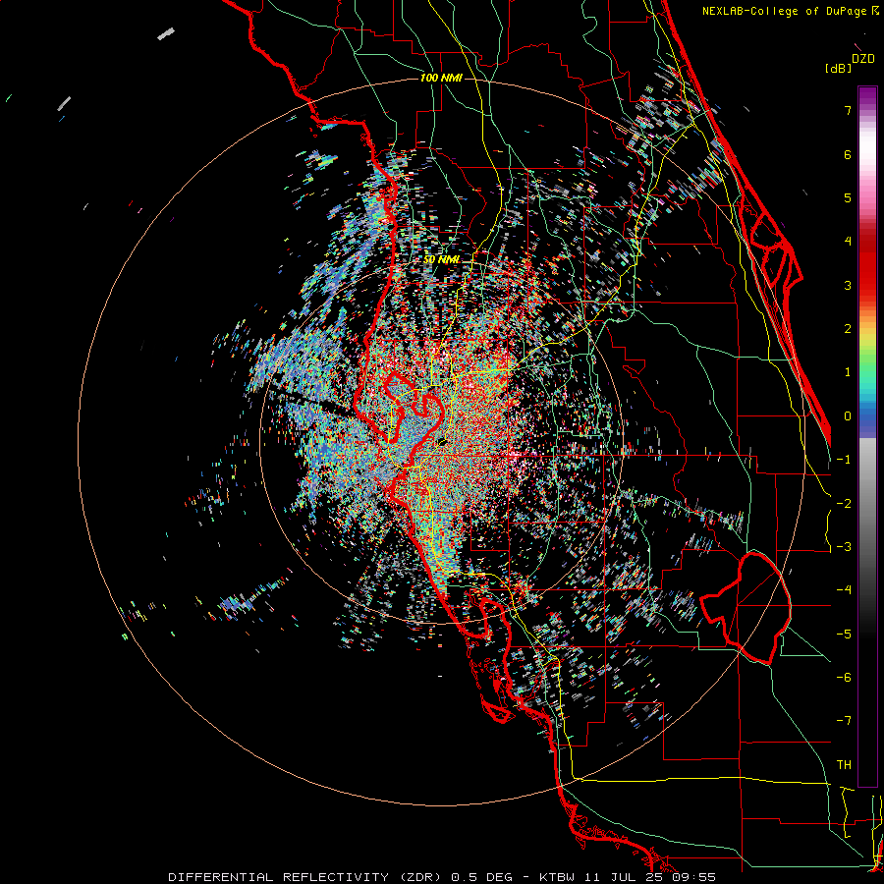Viewport: 884px width, 884px height.
Task: Click the [dB] unit label
Action: click(x=838, y=68)
